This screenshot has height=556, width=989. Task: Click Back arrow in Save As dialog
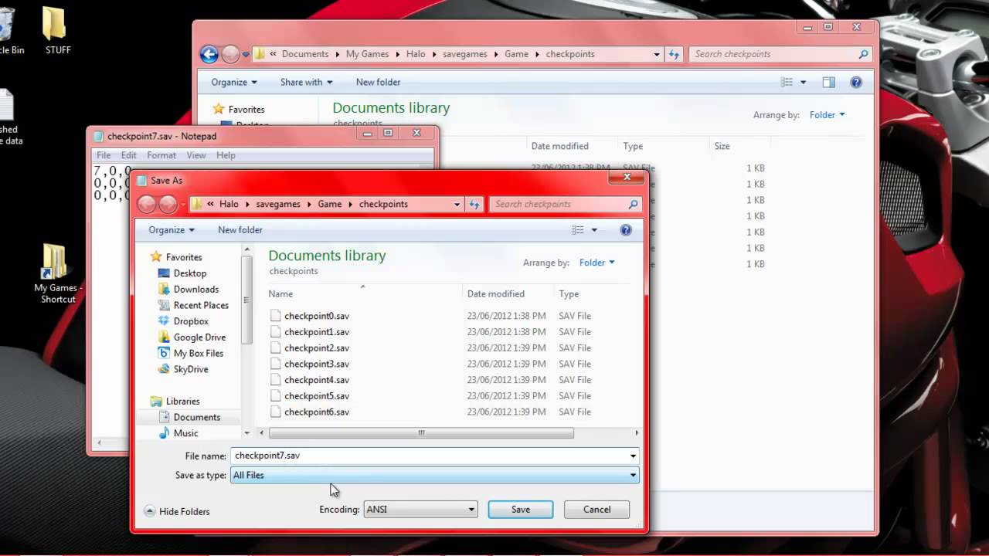point(147,204)
